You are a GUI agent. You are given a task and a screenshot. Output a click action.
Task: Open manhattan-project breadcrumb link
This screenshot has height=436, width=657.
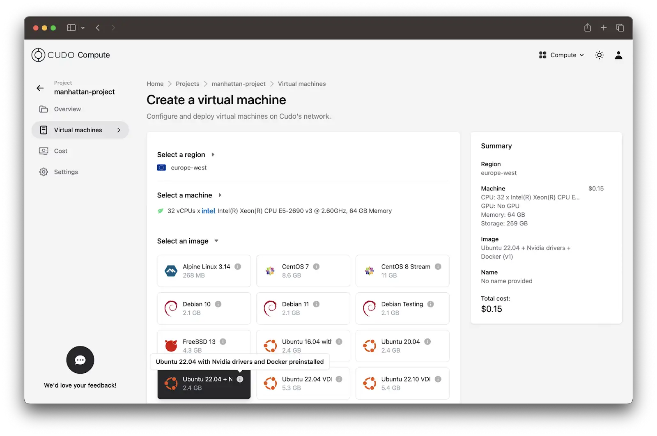pyautogui.click(x=239, y=84)
